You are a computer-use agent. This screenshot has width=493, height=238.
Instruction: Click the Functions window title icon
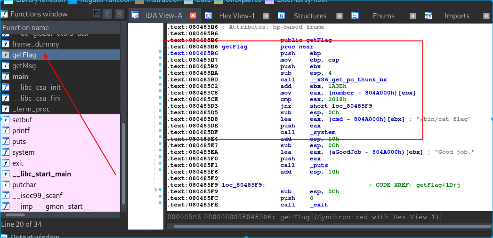click(x=4, y=14)
